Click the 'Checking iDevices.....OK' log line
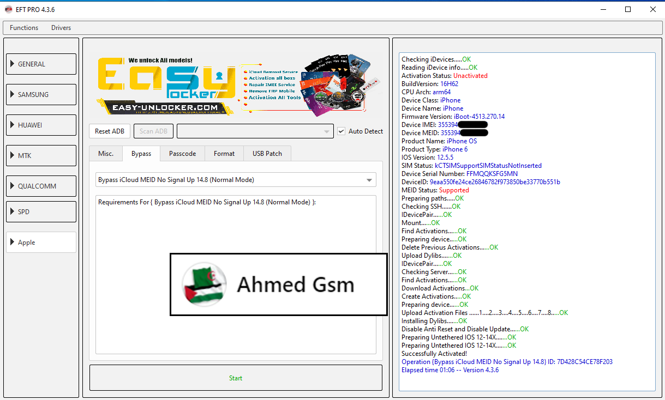The width and height of the screenshot is (665, 400). (x=436, y=59)
